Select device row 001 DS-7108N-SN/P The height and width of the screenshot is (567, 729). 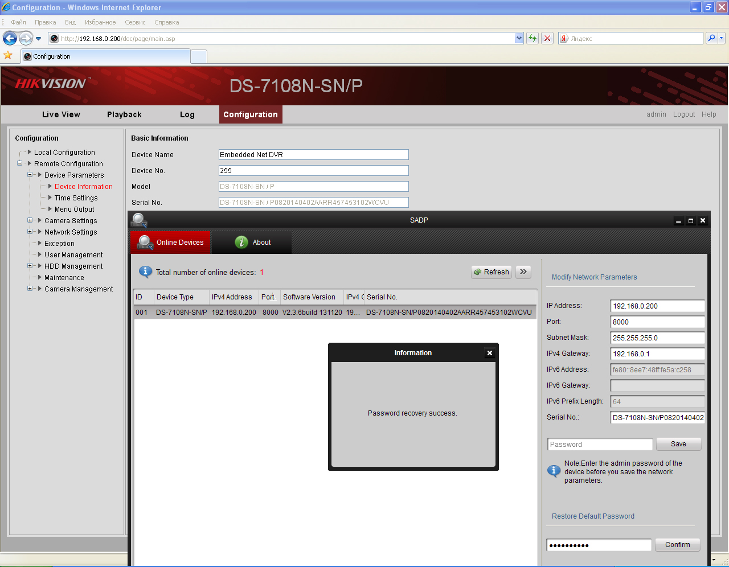click(x=335, y=312)
